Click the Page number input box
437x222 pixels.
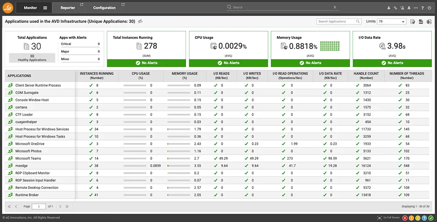[x=39, y=207]
